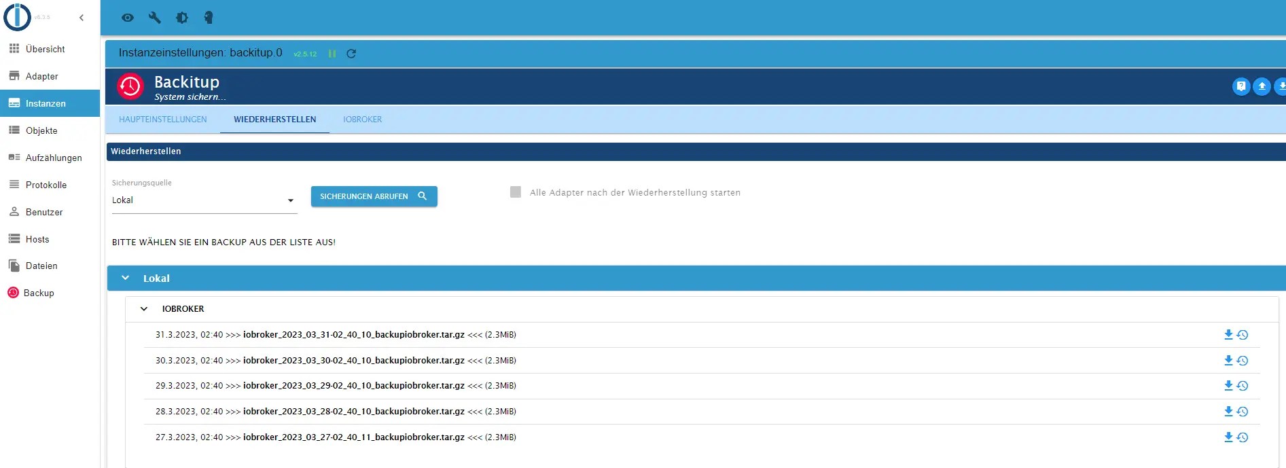Open Backup in the sidebar
The height and width of the screenshot is (468, 1286).
[x=50, y=293]
